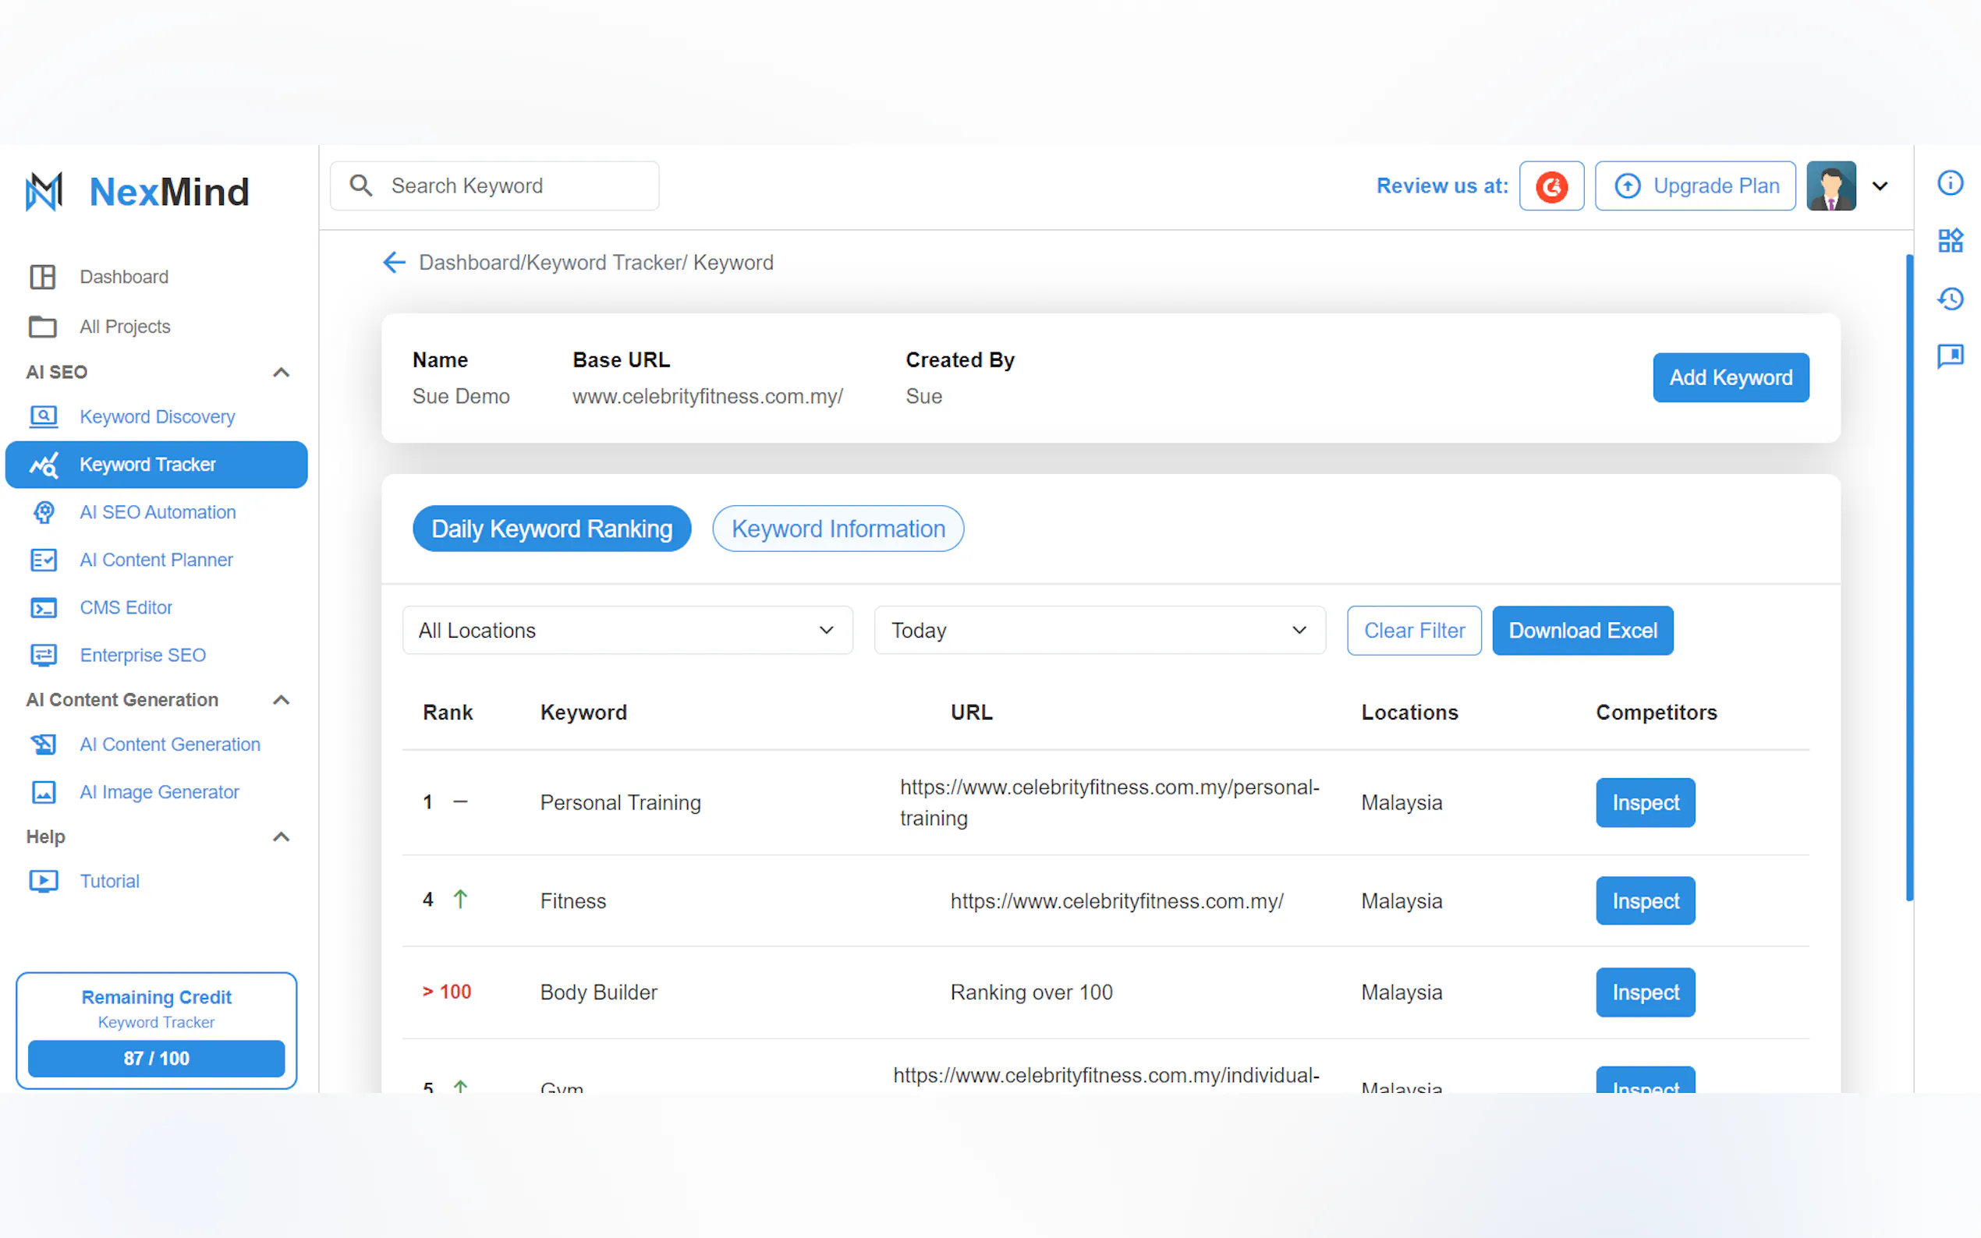Expand the account menu arrow beside avatar
1981x1238 pixels.
tap(1880, 186)
